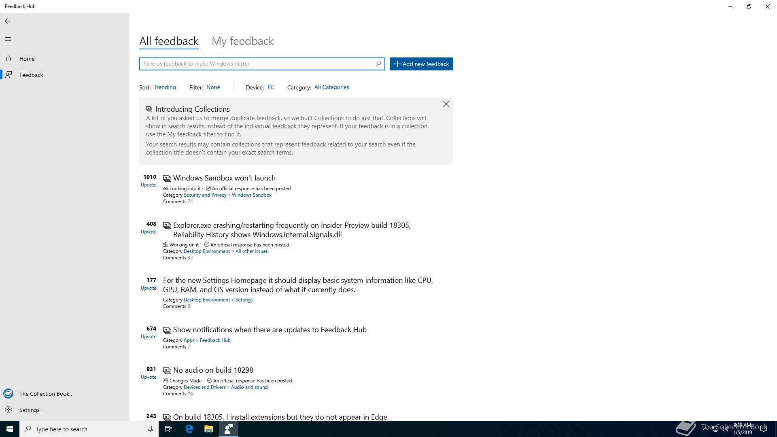The height and width of the screenshot is (437, 777).
Task: Click Comments 32 on Explorer.exe feedback
Action: pos(178,258)
